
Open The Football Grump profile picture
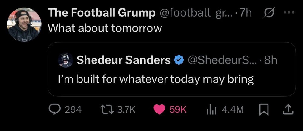point(24,24)
